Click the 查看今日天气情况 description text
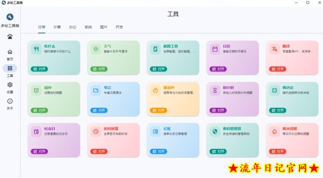Viewport: 323px width, 178px height. point(115,51)
